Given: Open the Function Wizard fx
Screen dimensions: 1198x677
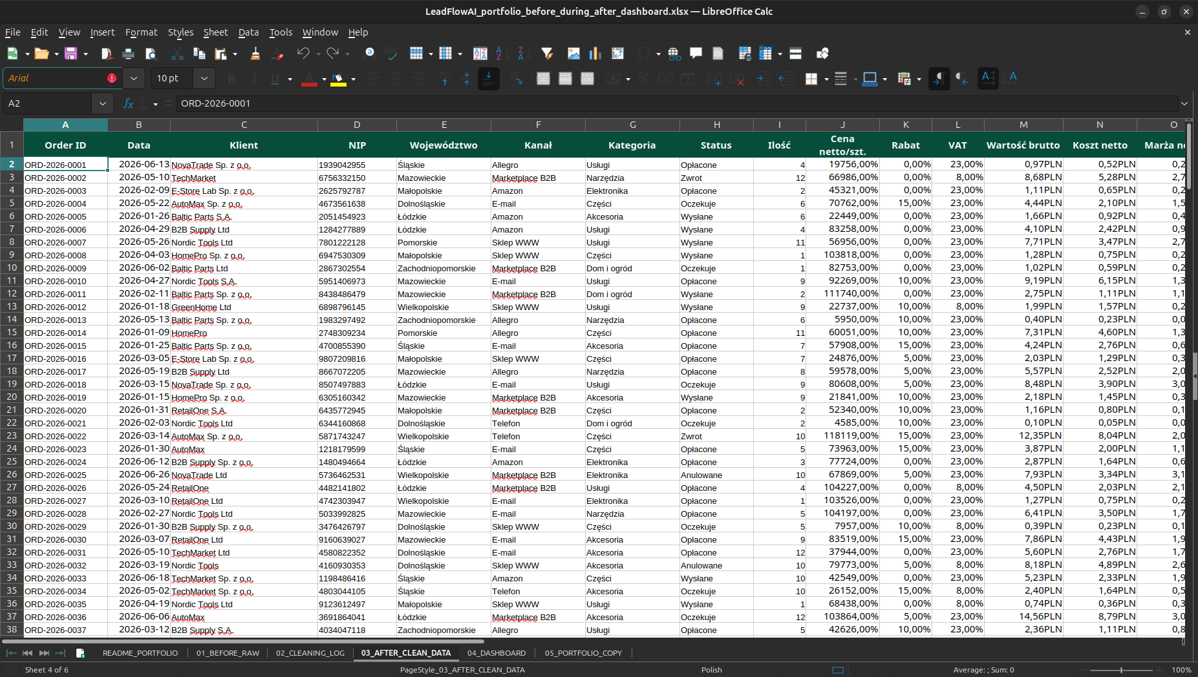Looking at the screenshot, I should (x=128, y=103).
